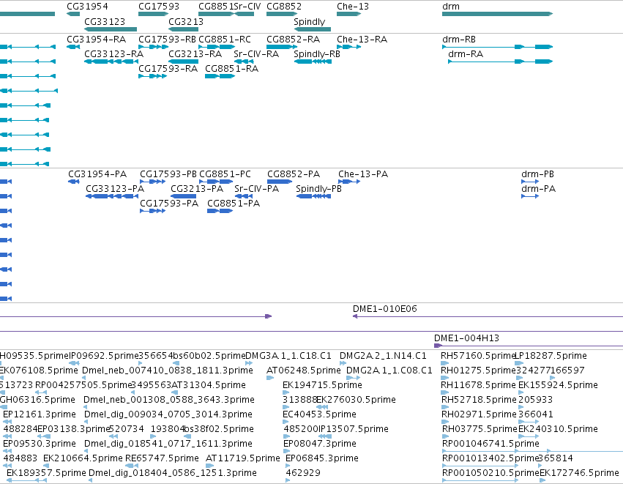Select EST RH11678.5prime
The height and width of the screenshot is (484, 623).
coord(478,385)
